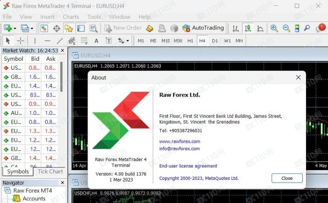Screen dimensions: 328x203
Task: Select the Cursor arrow tool
Action: [8, 41]
